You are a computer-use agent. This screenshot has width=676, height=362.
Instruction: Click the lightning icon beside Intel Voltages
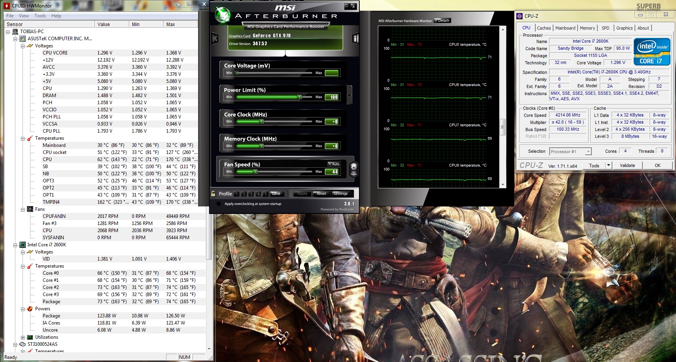coord(30,252)
